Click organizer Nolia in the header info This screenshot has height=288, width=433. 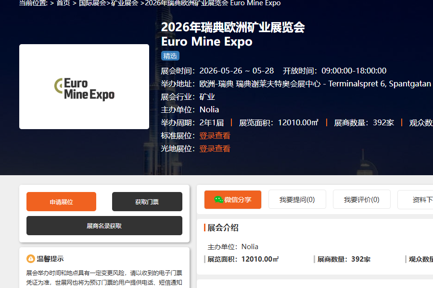pos(209,110)
